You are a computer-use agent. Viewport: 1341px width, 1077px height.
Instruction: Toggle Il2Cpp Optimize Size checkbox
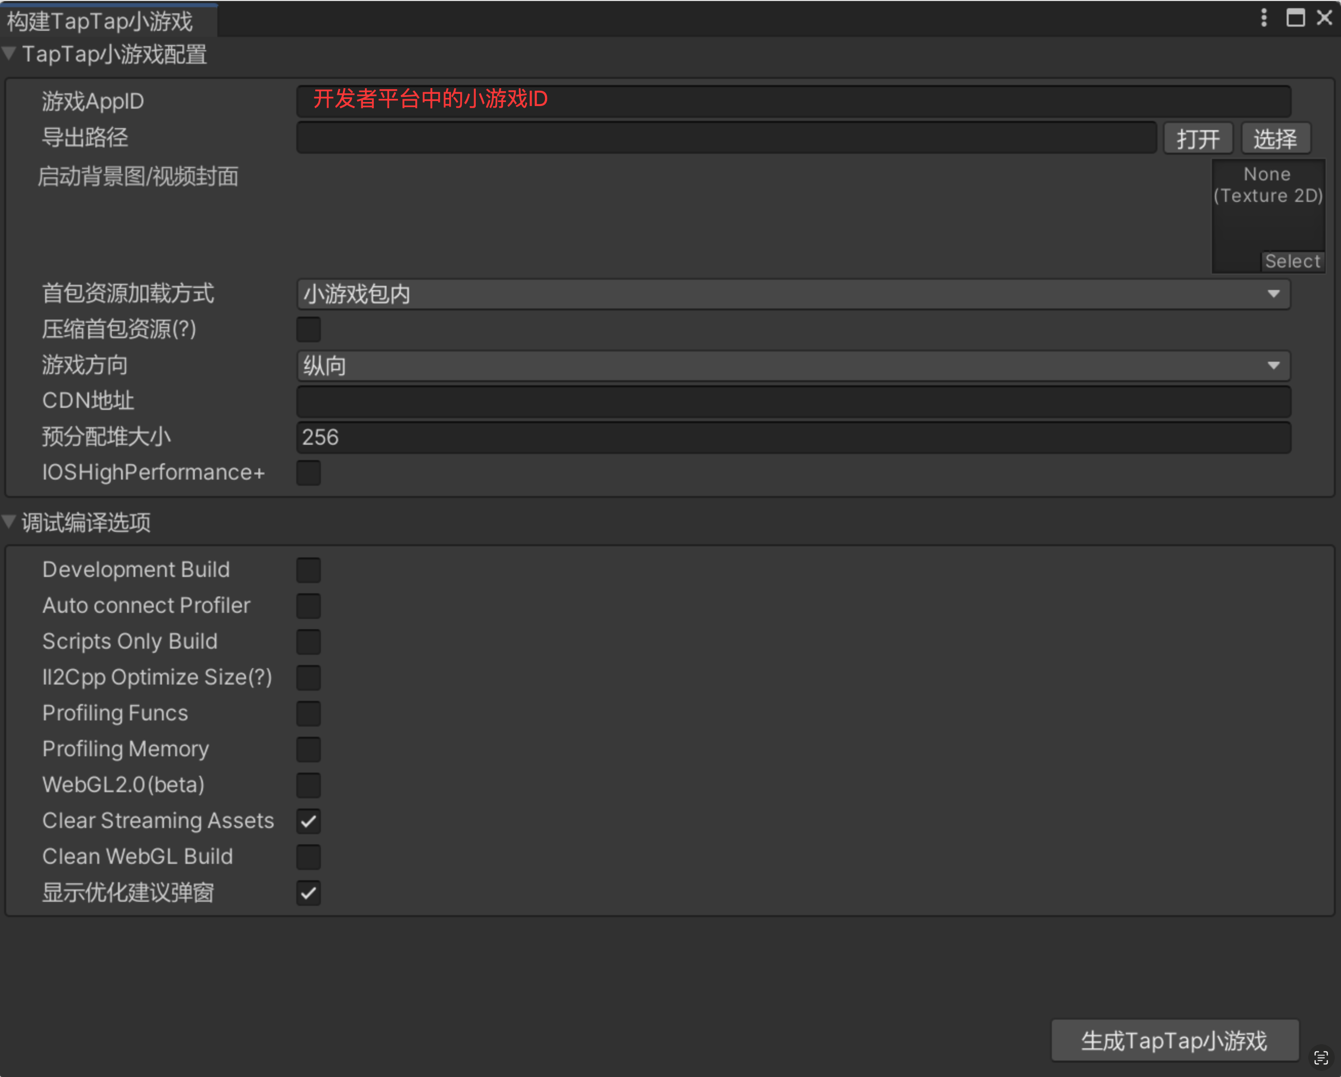coord(309,677)
